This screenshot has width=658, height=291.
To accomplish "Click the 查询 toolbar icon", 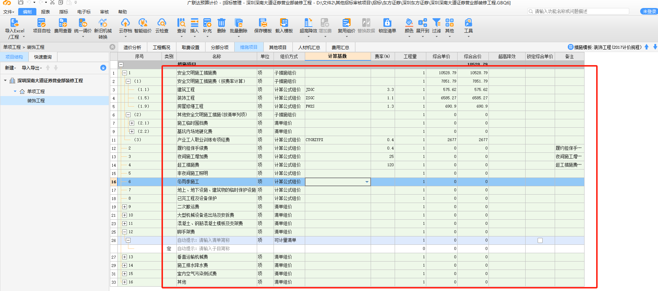I will click(181, 23).
